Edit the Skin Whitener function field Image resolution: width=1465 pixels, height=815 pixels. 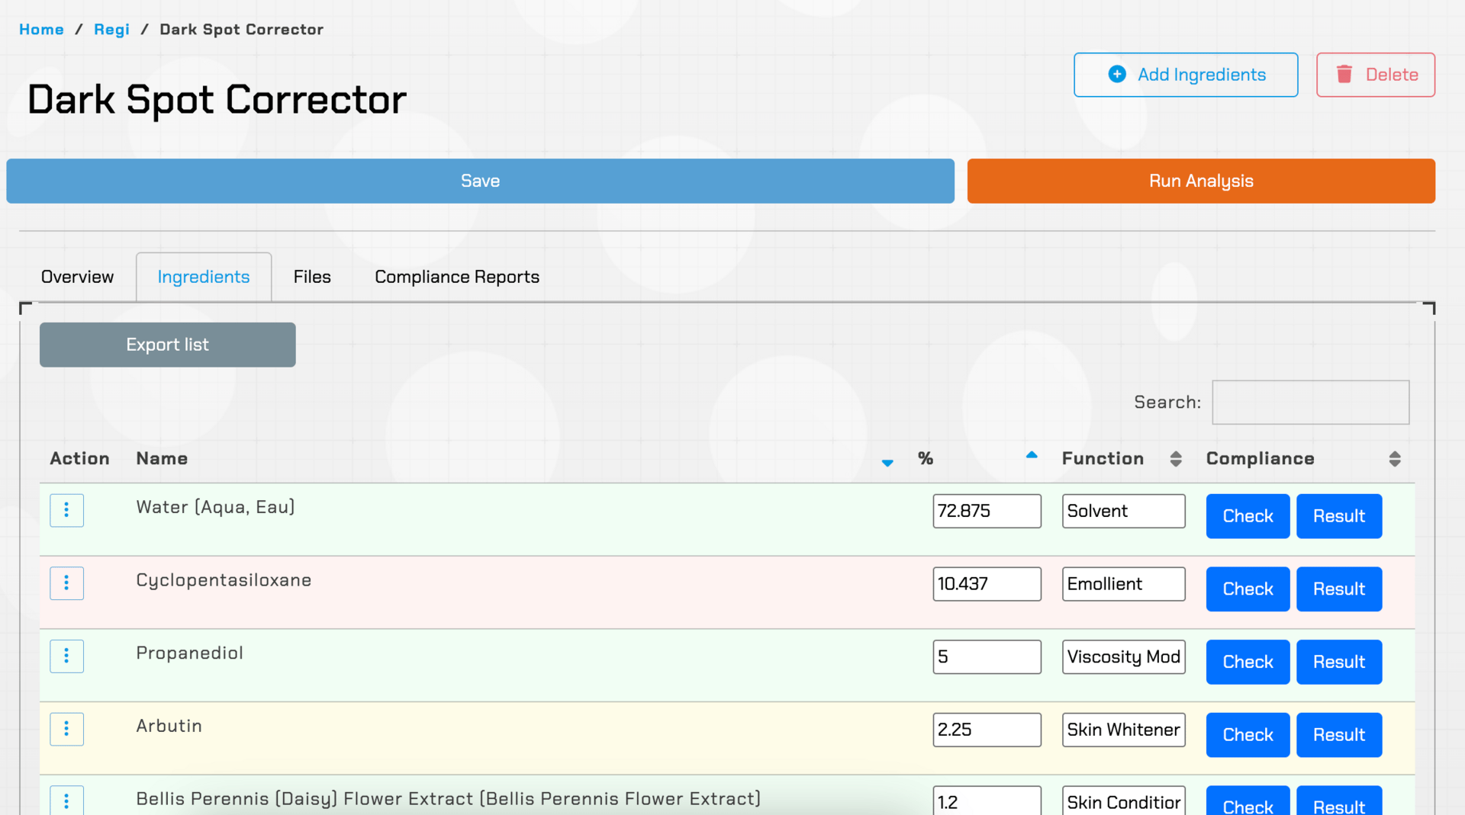pos(1123,730)
